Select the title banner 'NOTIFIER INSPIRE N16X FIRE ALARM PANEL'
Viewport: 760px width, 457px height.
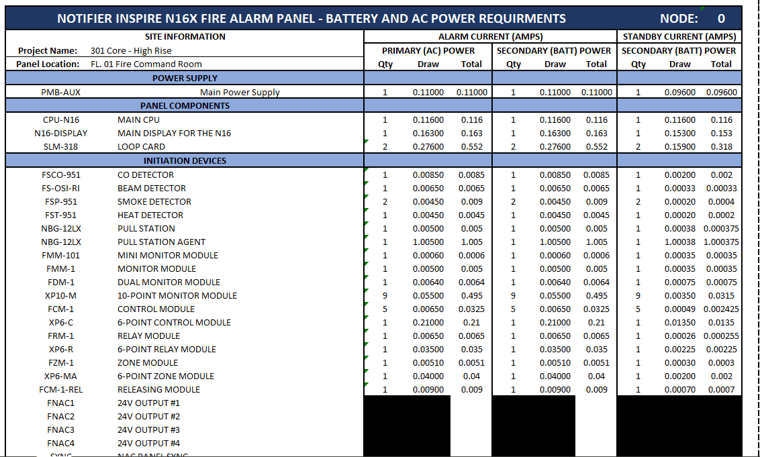tap(311, 19)
